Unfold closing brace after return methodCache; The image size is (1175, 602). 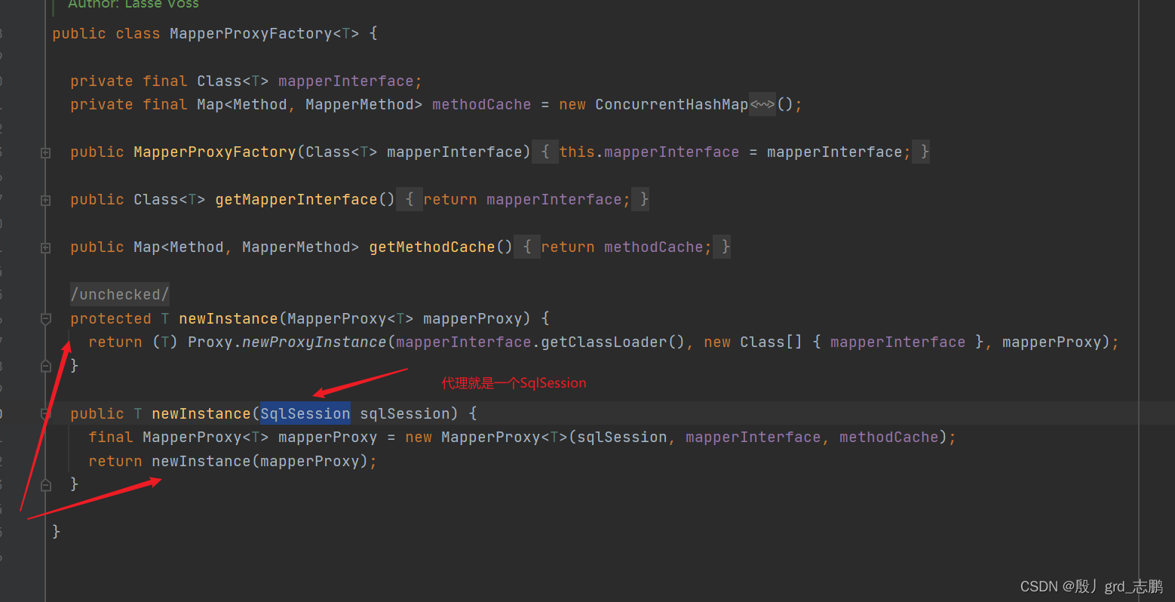coord(723,247)
